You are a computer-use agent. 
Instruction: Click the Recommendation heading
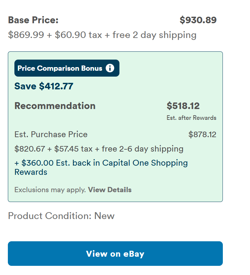55,106
